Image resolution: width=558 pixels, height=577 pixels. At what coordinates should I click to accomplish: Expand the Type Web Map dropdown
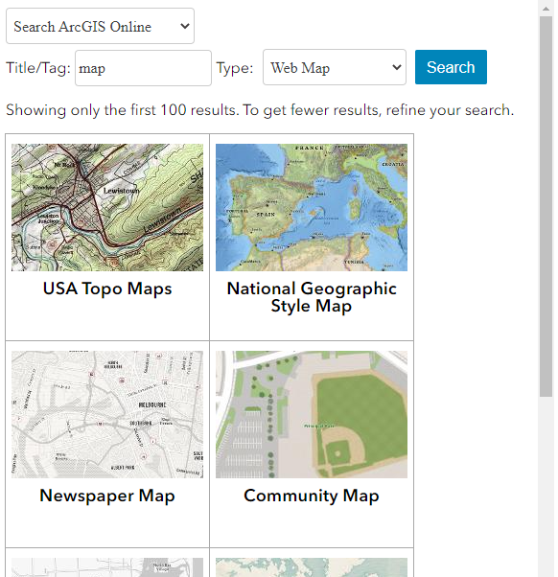click(335, 67)
